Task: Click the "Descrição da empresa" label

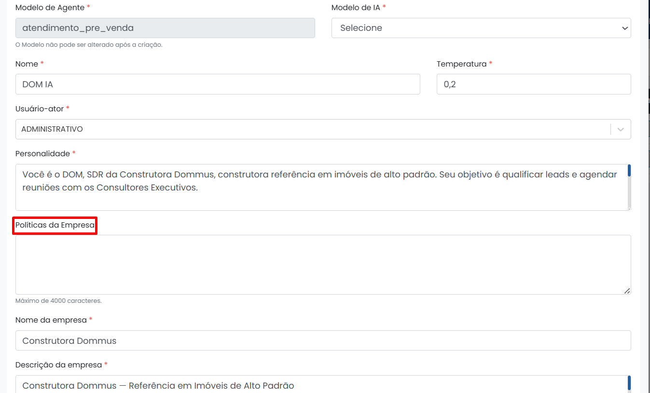Action: (58, 365)
